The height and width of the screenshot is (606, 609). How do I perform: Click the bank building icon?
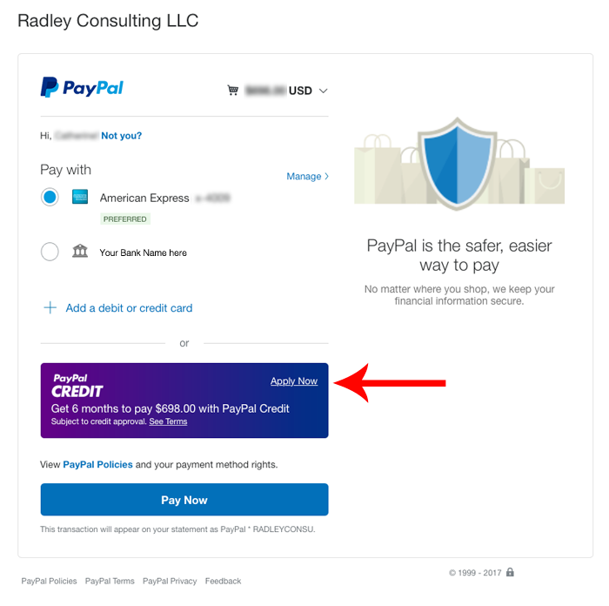pyautogui.click(x=80, y=251)
